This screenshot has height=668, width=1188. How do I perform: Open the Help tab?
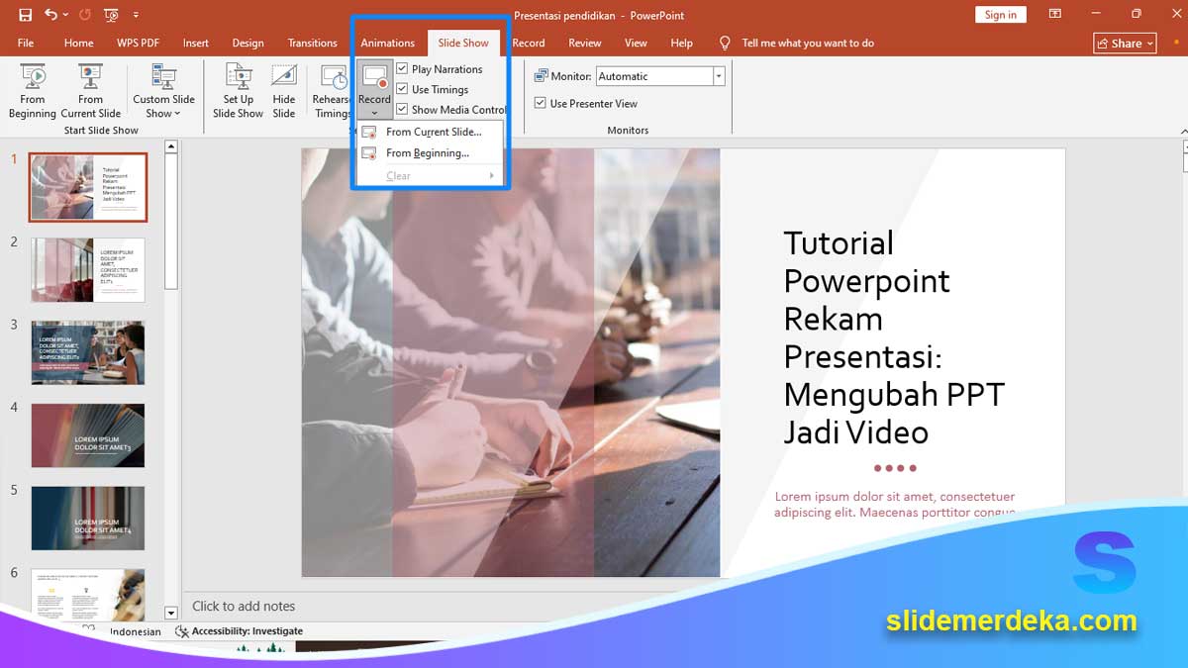point(681,43)
